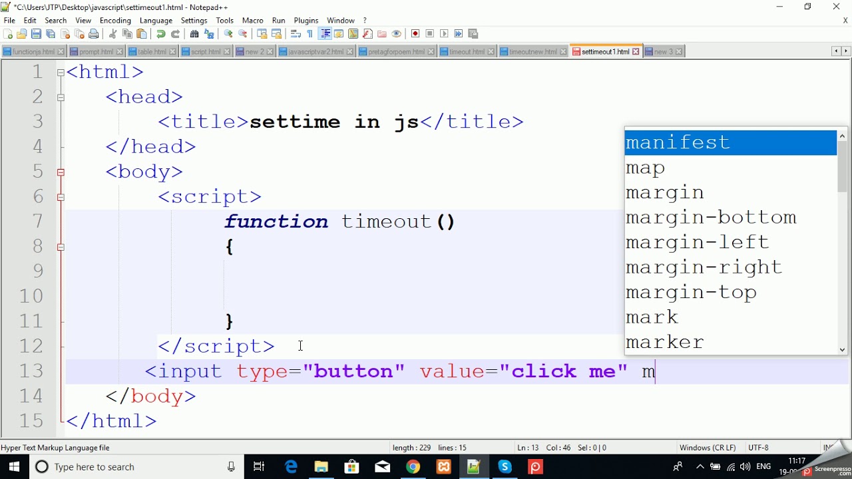Screen dimensions: 852x479
Task: Toggle Show All Characters pilcrow icon
Action: click(x=310, y=34)
